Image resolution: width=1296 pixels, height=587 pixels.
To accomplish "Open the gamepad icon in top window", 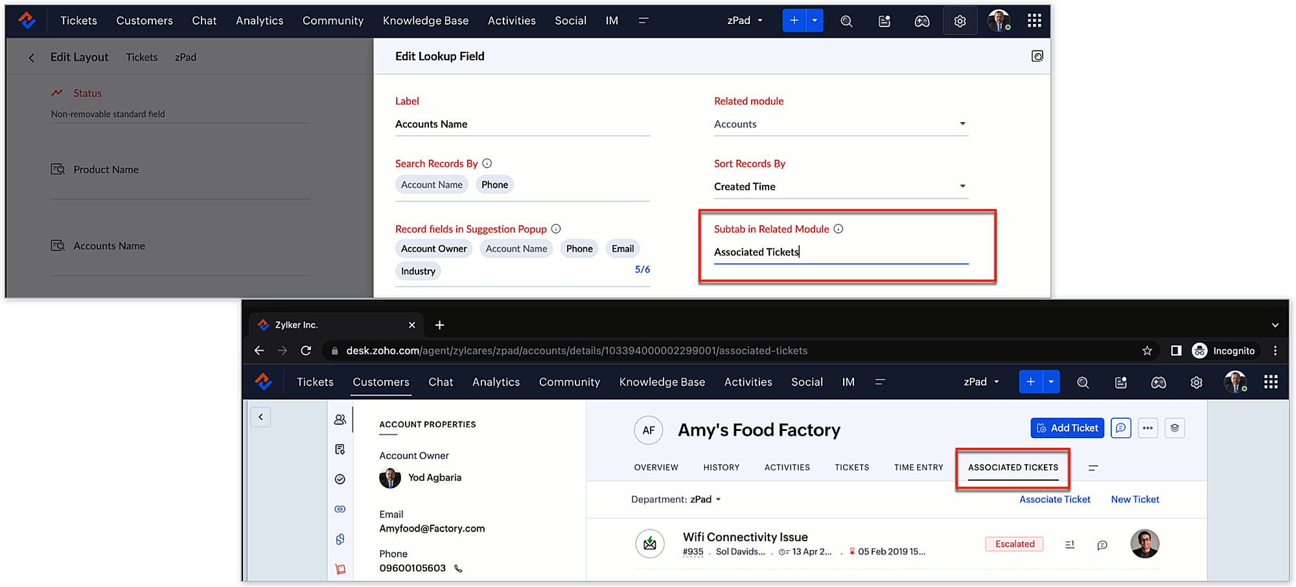I will click(921, 21).
